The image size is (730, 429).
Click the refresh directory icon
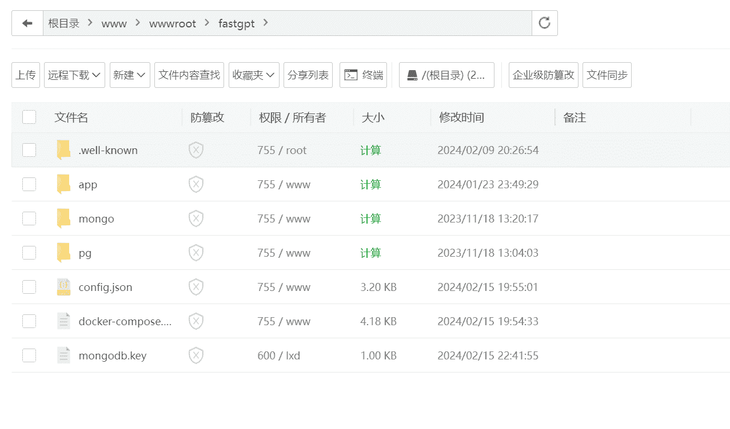[x=544, y=23]
